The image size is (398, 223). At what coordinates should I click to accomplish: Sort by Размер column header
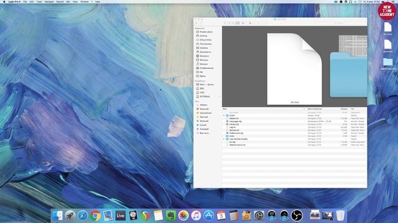click(344, 109)
